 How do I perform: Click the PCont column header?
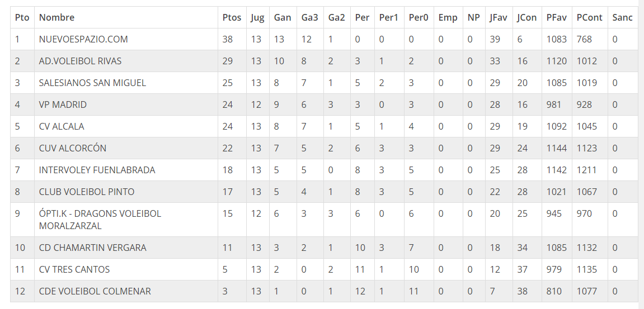tap(589, 18)
